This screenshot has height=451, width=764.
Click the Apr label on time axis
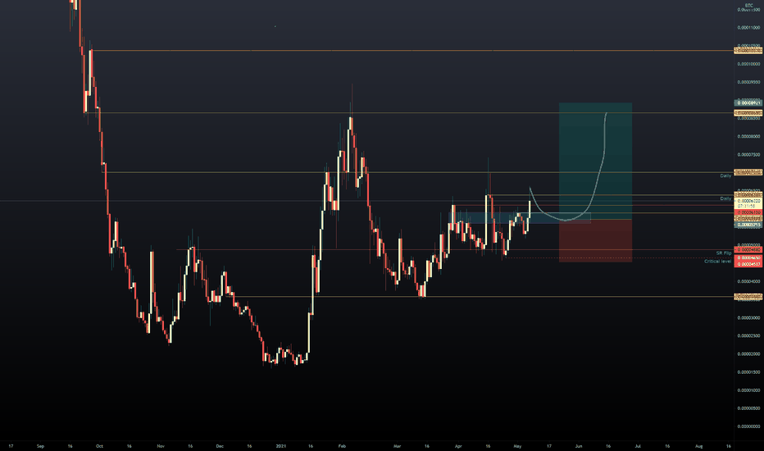[458, 446]
